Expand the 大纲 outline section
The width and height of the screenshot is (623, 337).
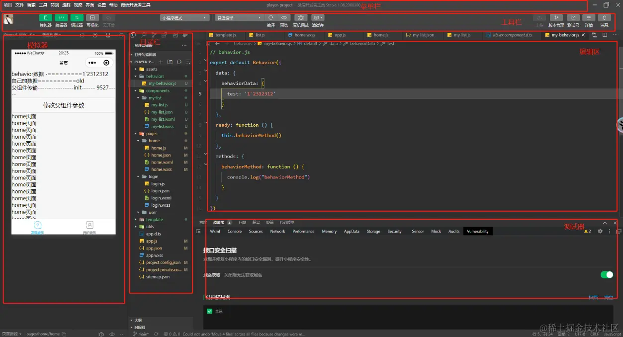coord(138,321)
